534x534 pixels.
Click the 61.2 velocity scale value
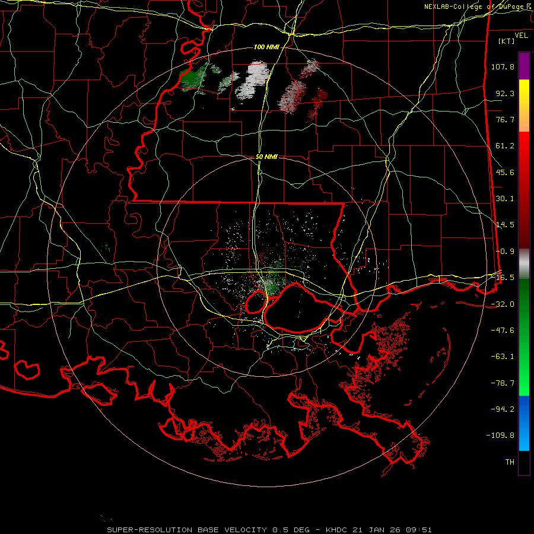pos(505,146)
